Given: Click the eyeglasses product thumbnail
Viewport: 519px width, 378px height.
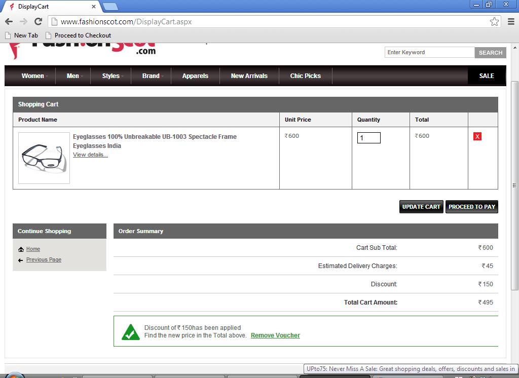Looking at the screenshot, I should pos(44,158).
